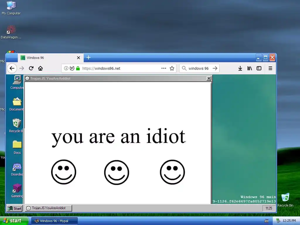The image size is (300, 225).
Task: Open the Windows 96 Start button
Action: 15,208
